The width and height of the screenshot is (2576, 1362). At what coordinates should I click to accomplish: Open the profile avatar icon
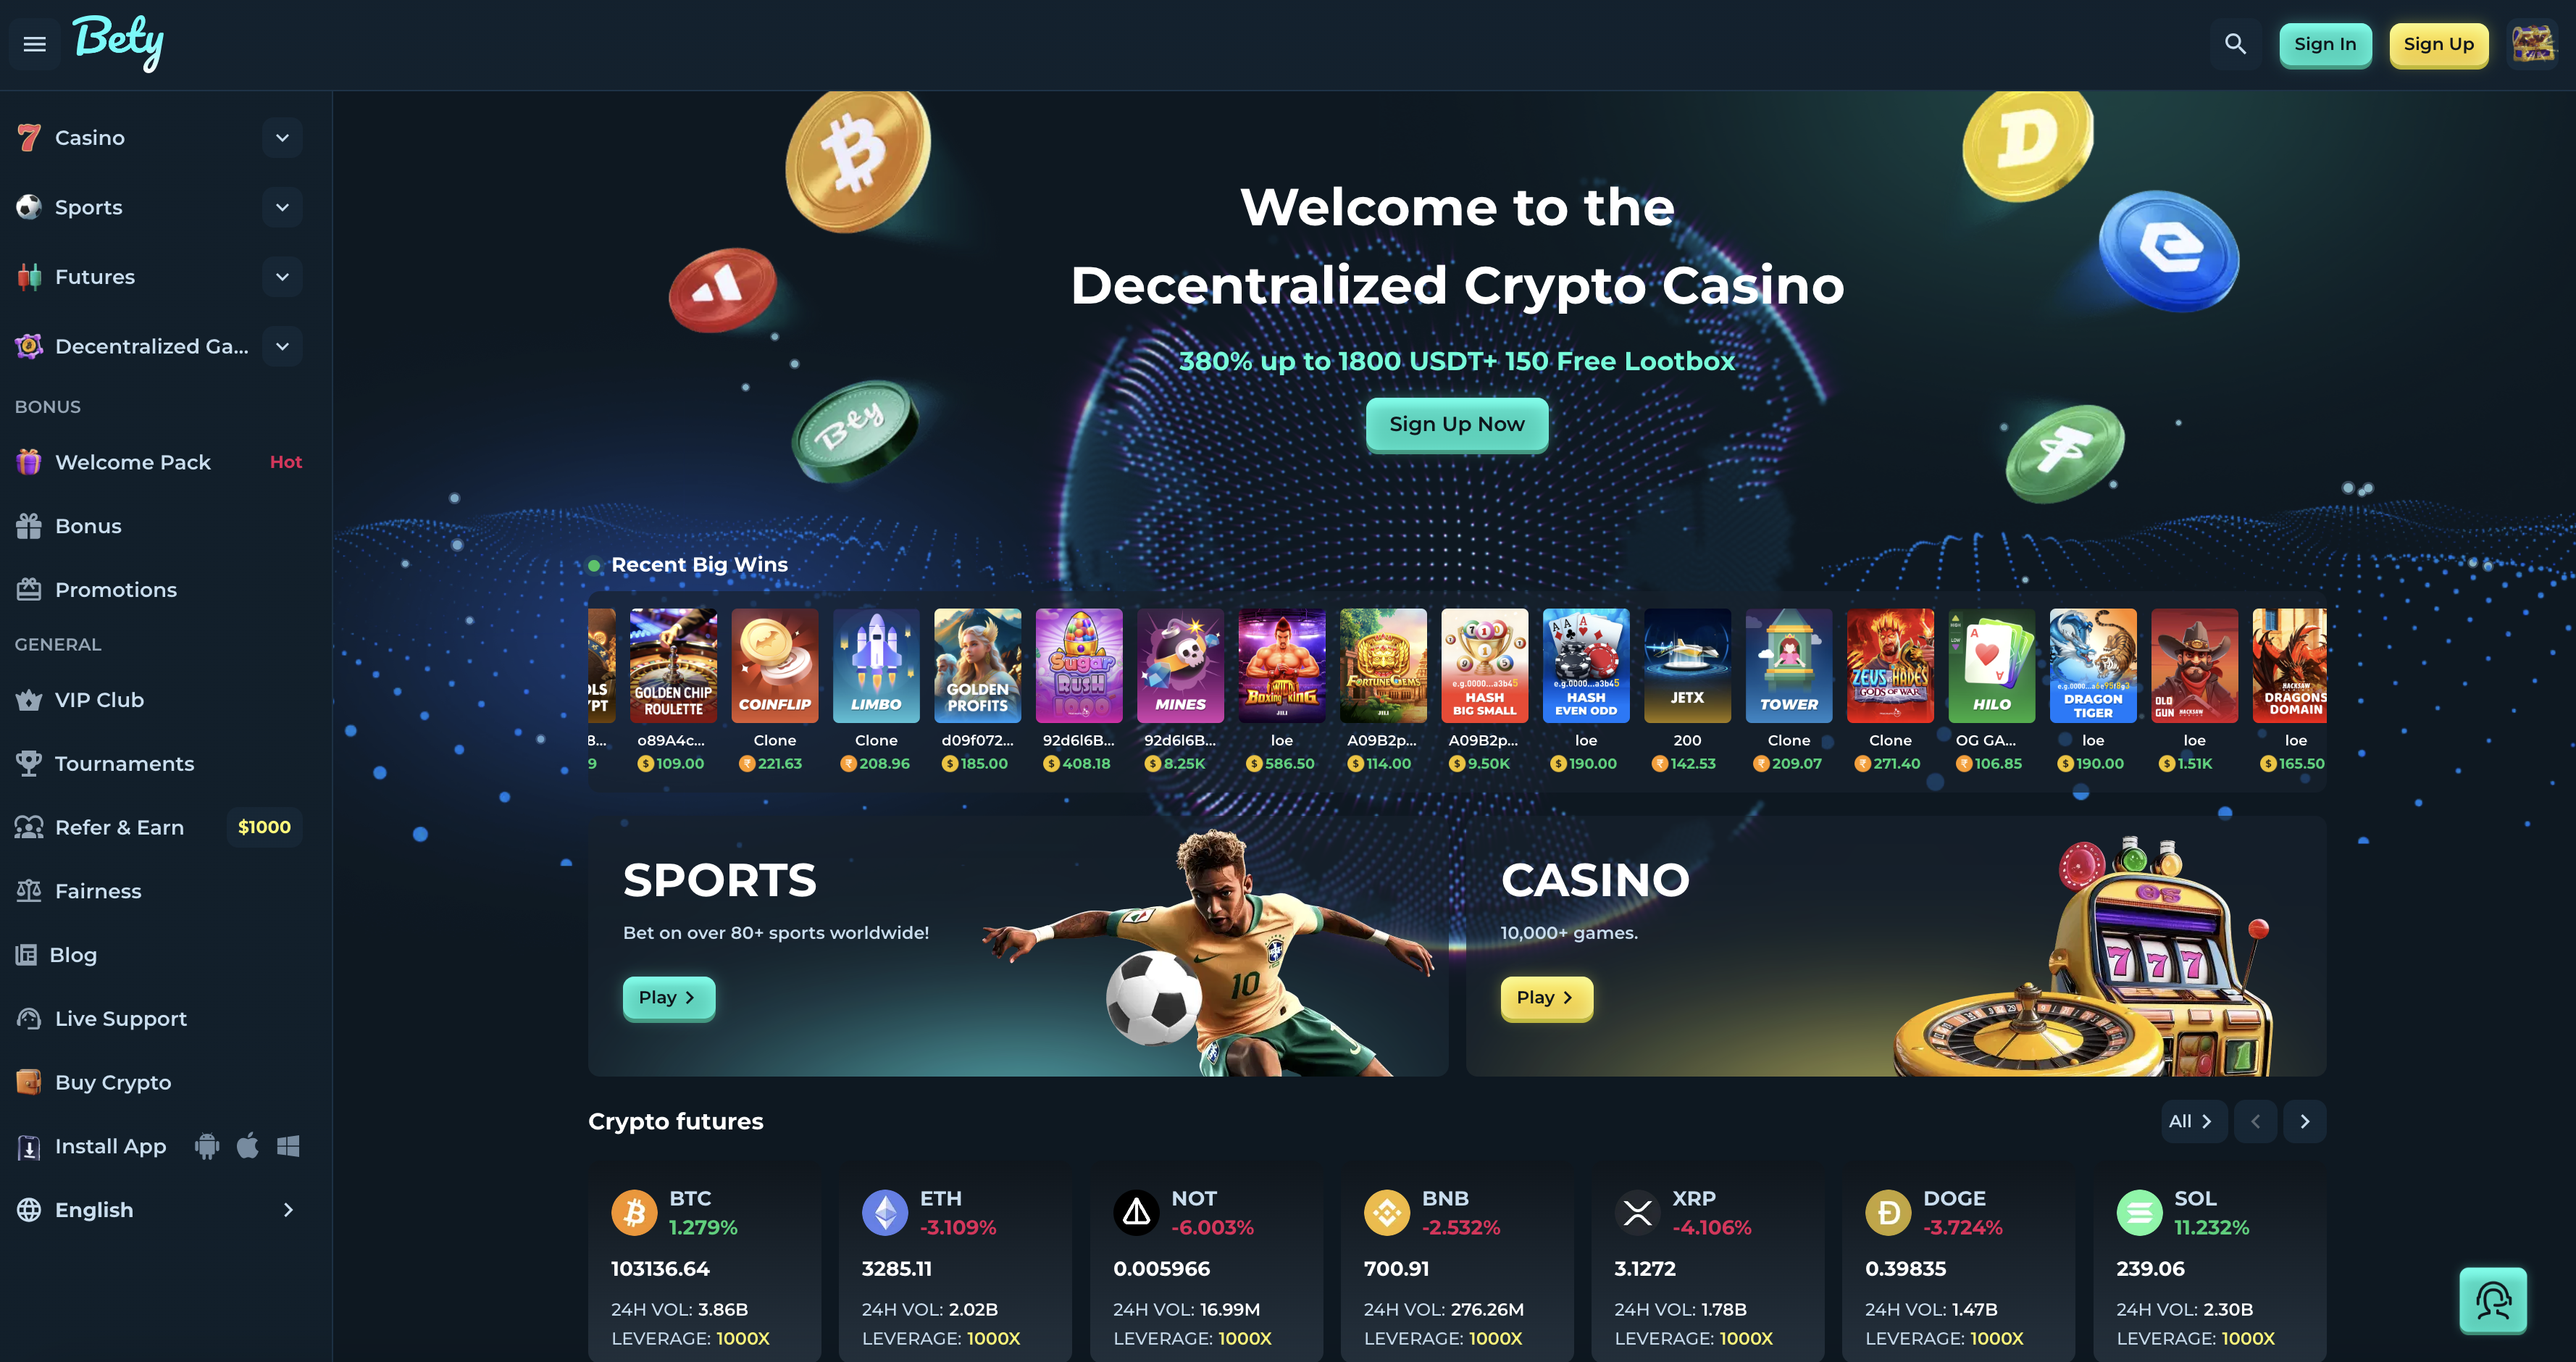2533,44
